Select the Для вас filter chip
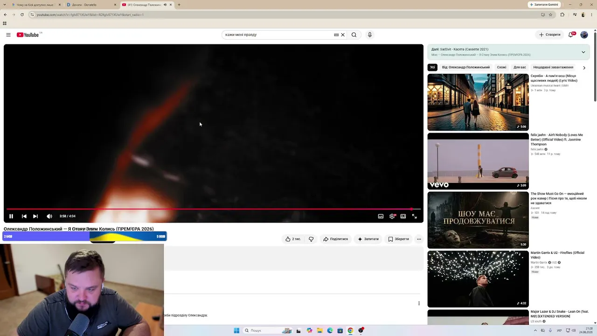 (x=520, y=67)
